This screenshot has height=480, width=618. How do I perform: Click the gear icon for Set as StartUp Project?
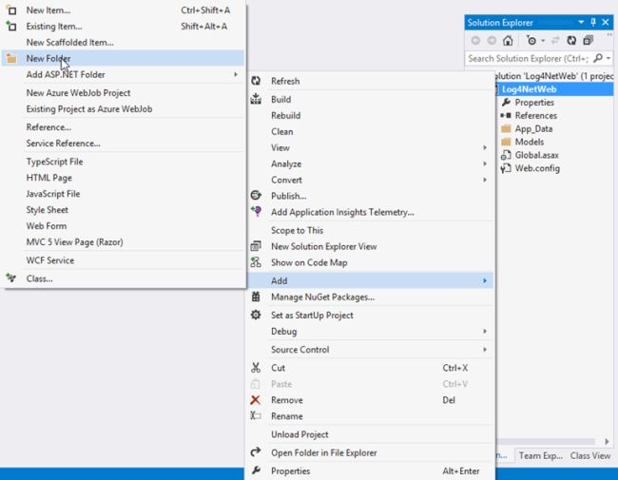click(256, 315)
